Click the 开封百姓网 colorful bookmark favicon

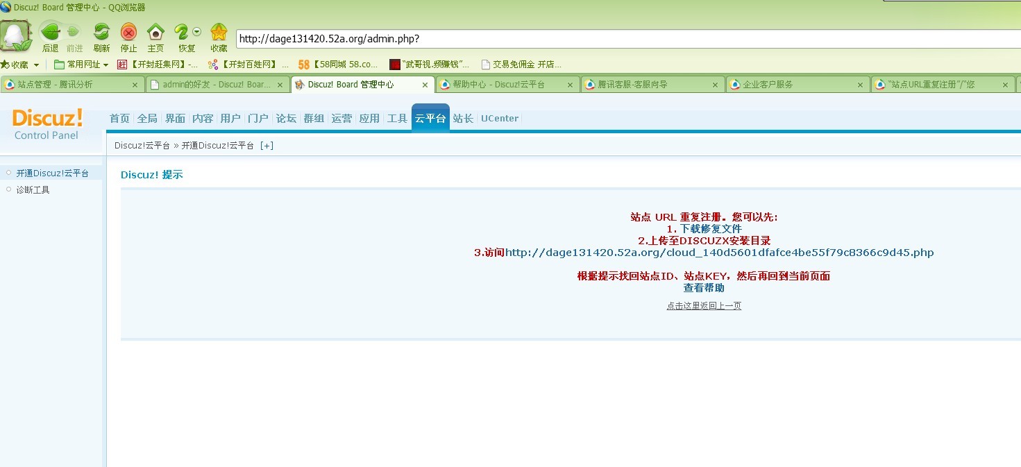tap(213, 65)
